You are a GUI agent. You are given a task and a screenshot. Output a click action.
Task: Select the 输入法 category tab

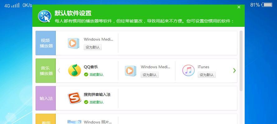pyautogui.click(x=46, y=98)
